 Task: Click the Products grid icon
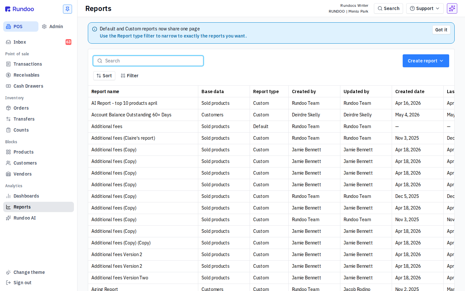[x=8, y=152]
